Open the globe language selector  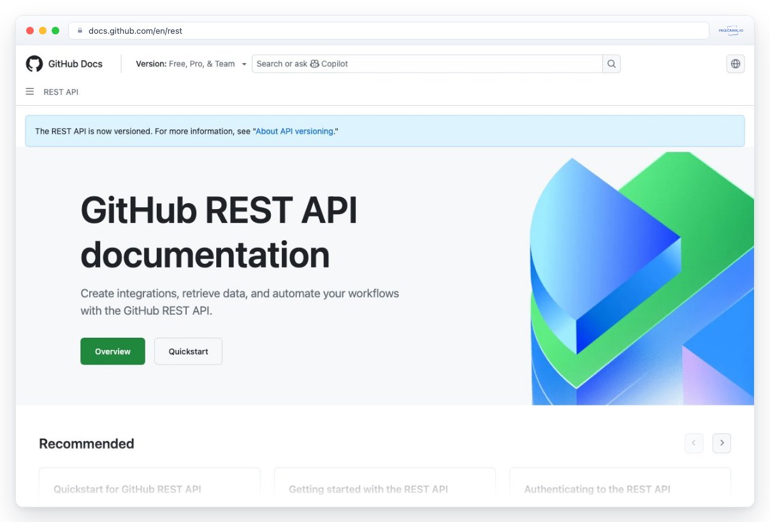coord(736,64)
